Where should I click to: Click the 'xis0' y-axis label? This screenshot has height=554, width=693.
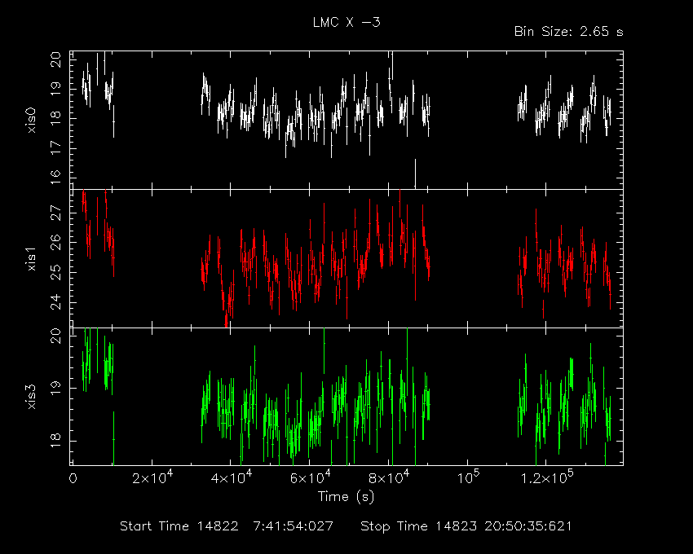31,120
